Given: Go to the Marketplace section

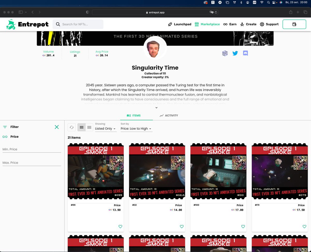Looking at the screenshot, I should [207, 24].
